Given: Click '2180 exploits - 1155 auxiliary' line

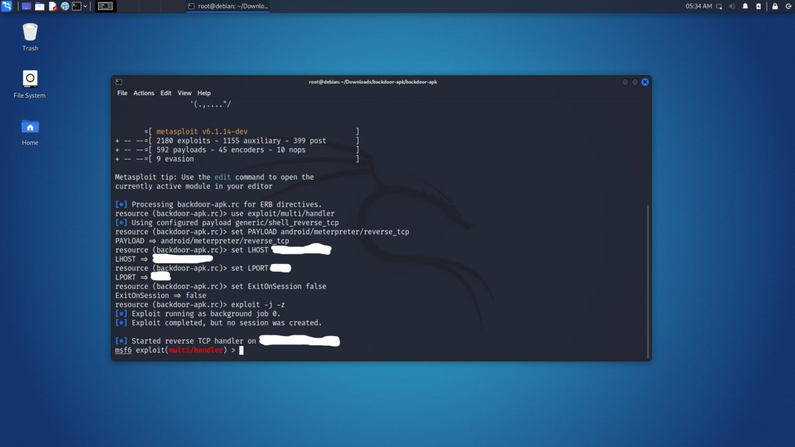Looking at the screenshot, I should [241, 141].
